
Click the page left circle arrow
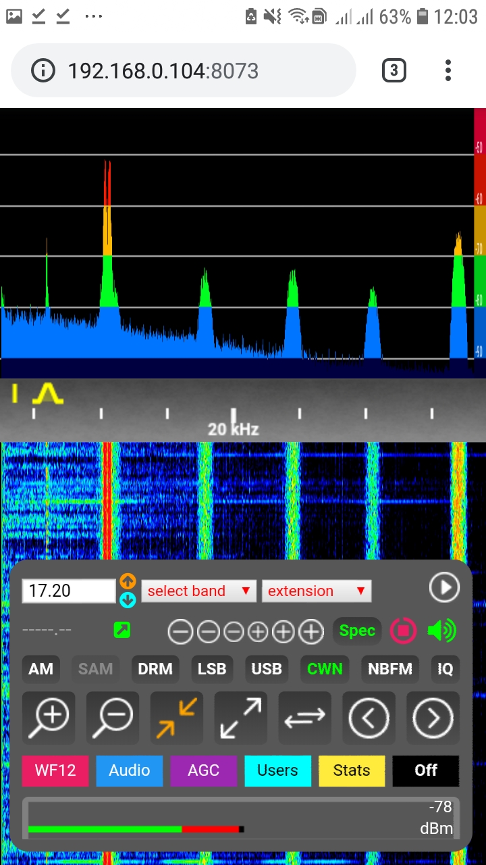(369, 718)
